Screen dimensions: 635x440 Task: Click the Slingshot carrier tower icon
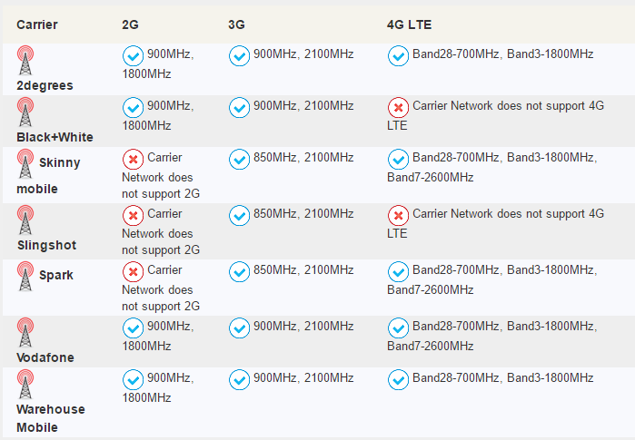coord(25,220)
